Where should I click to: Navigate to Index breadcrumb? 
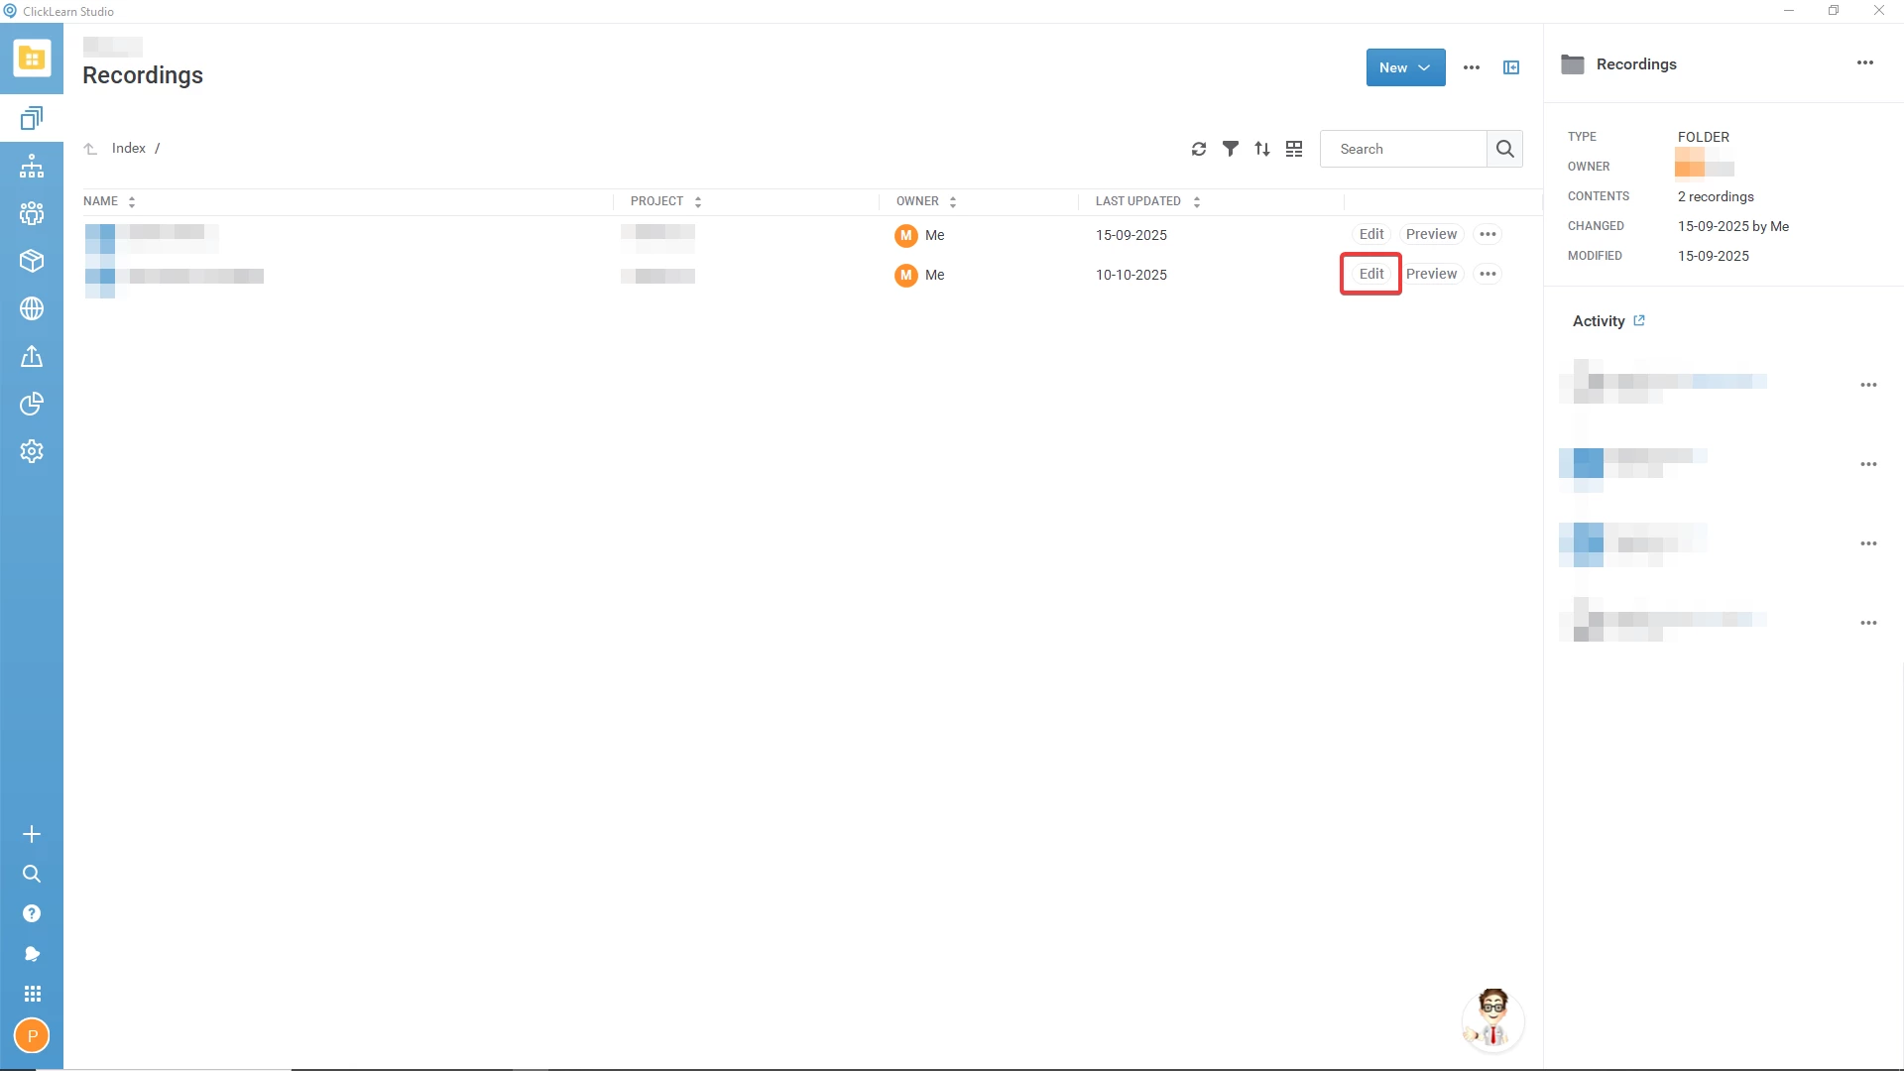point(128,148)
